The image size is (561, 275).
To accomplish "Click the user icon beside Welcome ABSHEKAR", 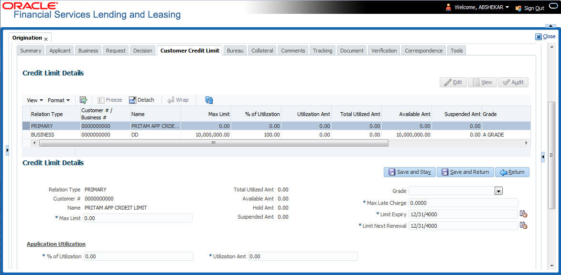I will [x=448, y=7].
